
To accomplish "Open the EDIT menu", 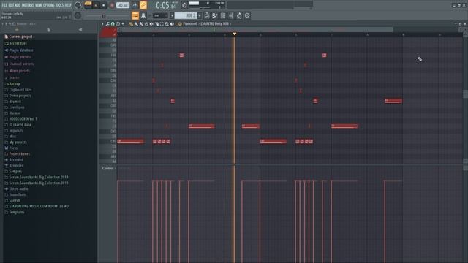I will 12,5.
